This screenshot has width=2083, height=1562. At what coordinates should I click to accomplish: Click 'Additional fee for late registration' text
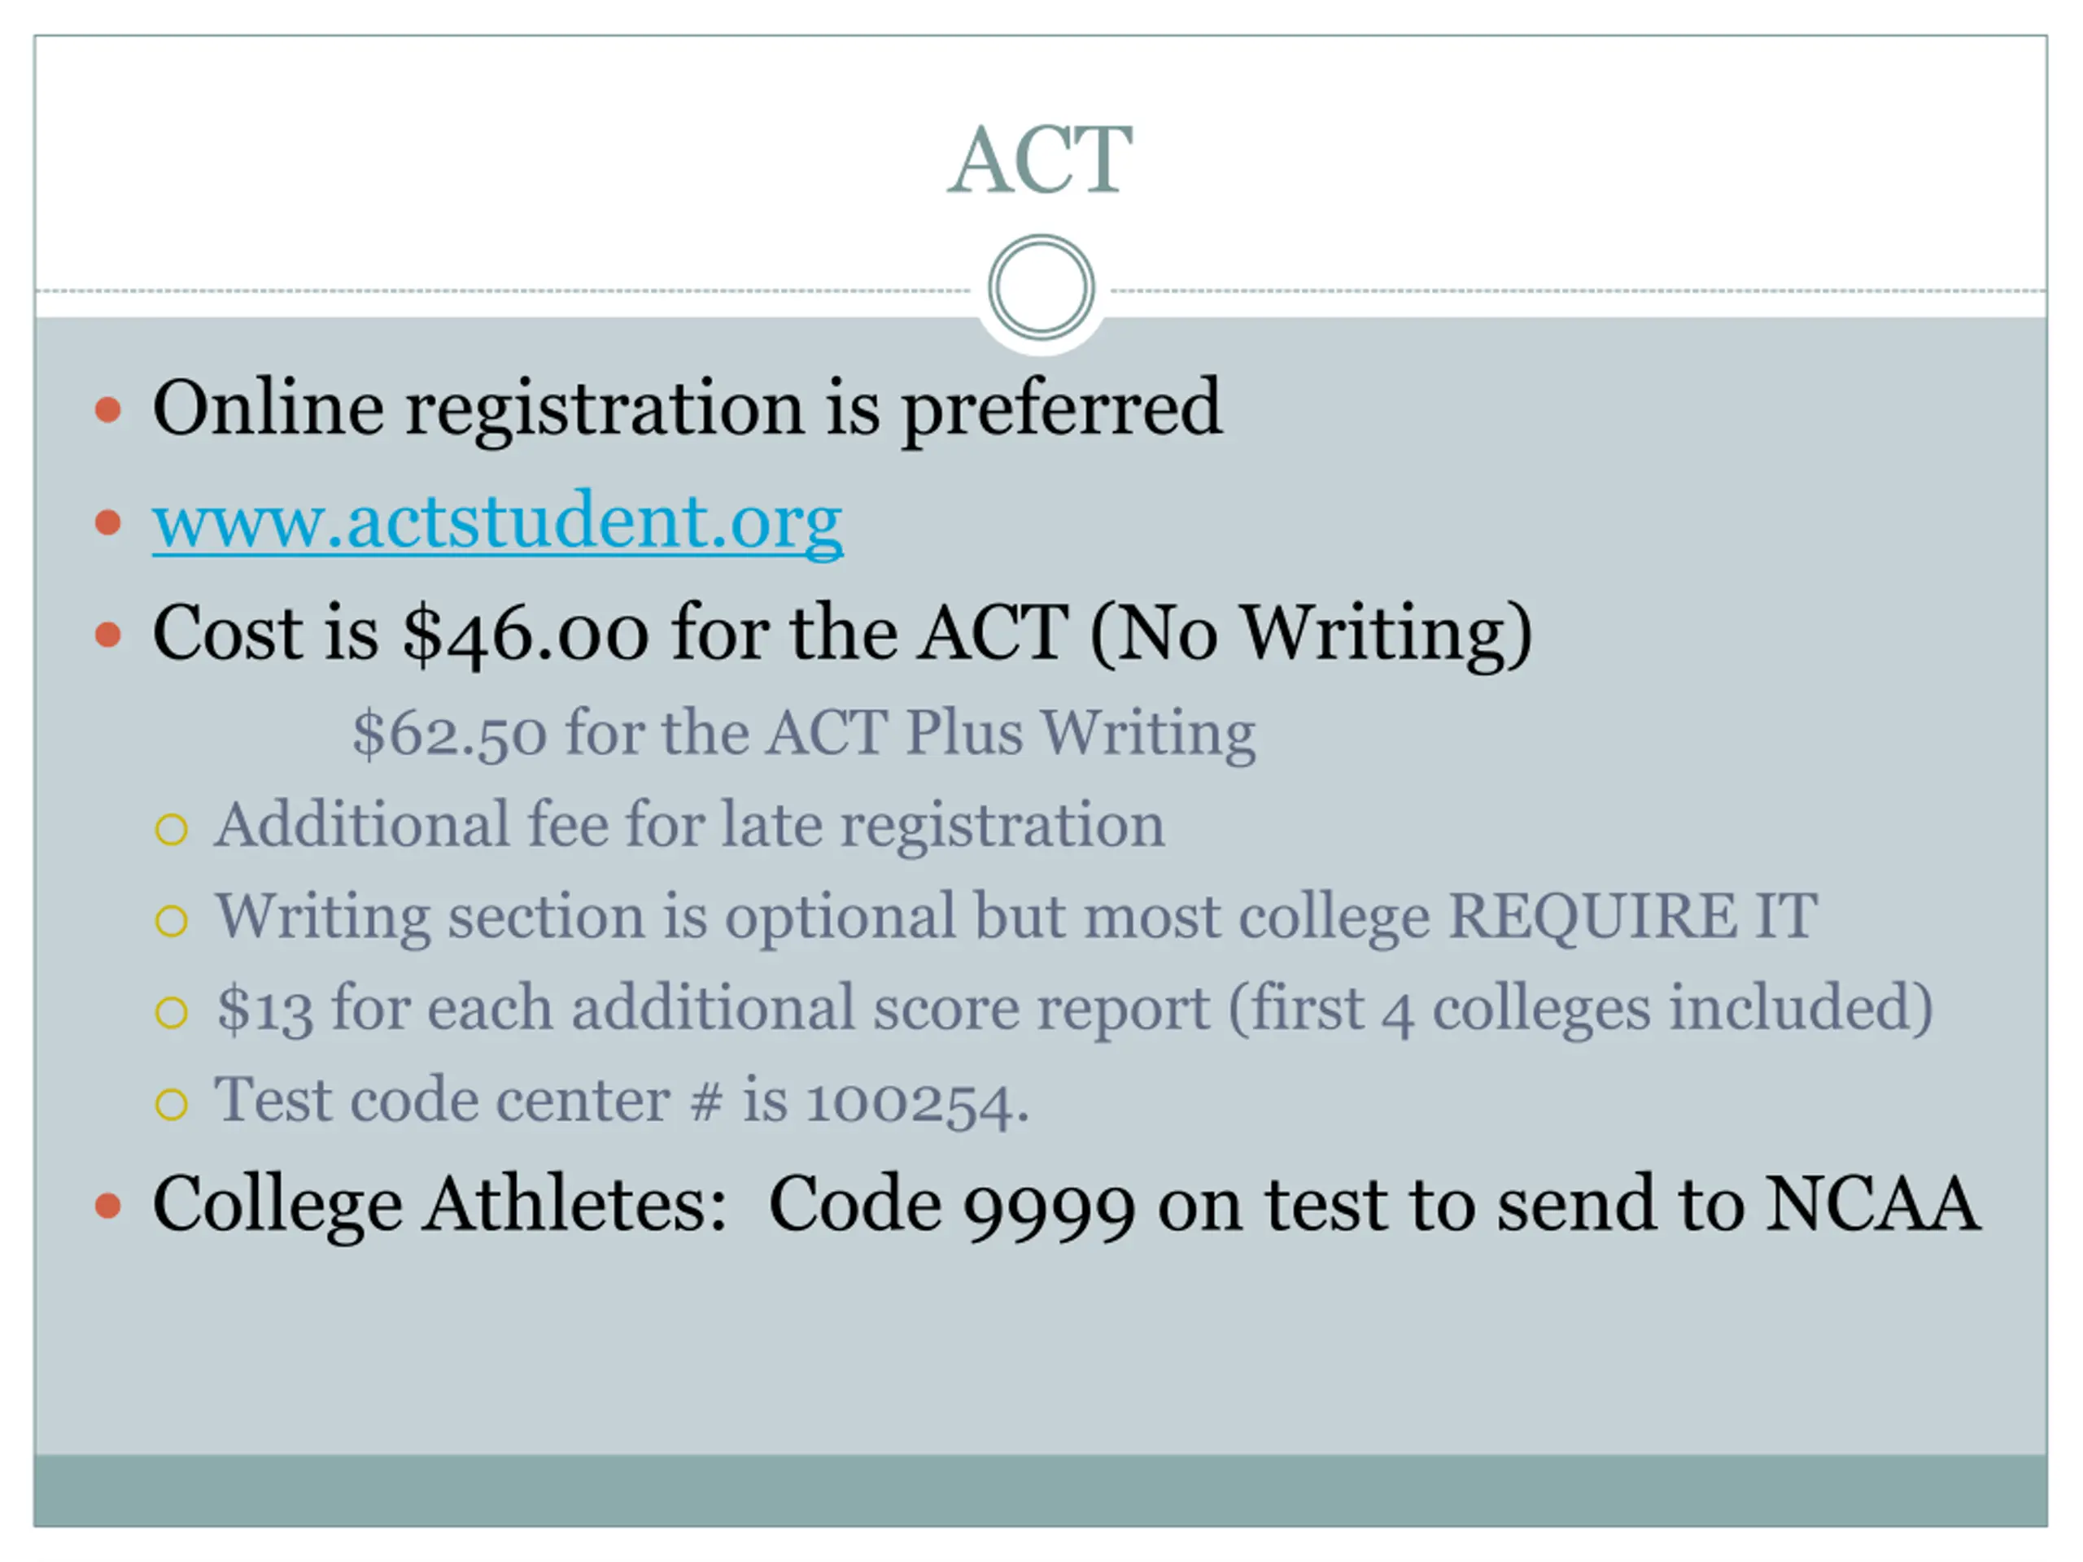click(689, 826)
